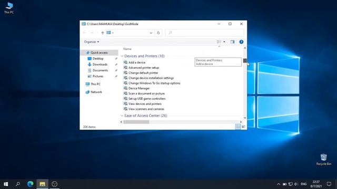337x189 pixels.
Task: Click the clock-like app taskbar icon
Action: (54, 184)
